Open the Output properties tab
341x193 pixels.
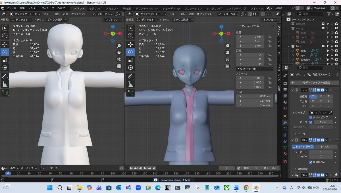(285, 89)
